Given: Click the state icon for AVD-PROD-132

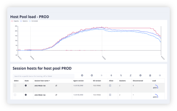Looking at the screenshot, I should pyautogui.click(x=26, y=95).
